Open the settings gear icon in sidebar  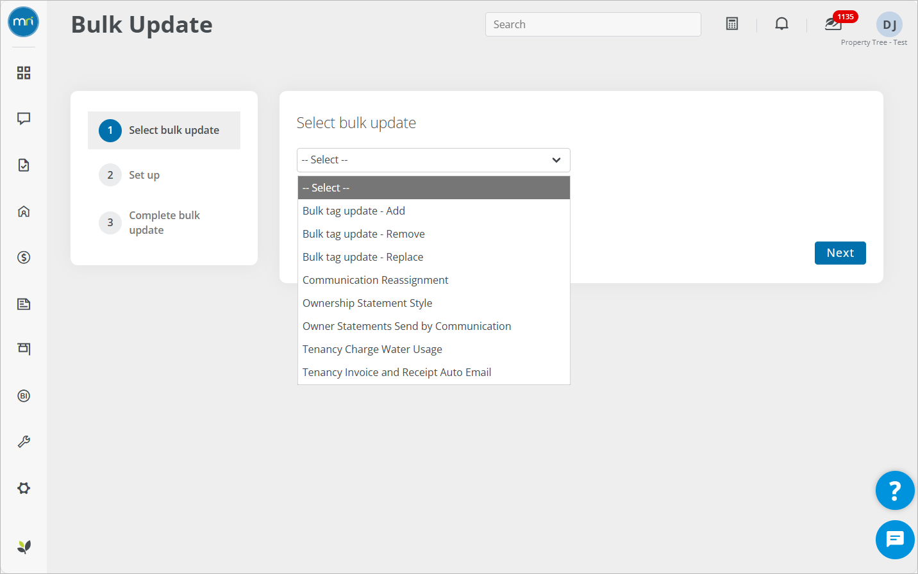[24, 488]
